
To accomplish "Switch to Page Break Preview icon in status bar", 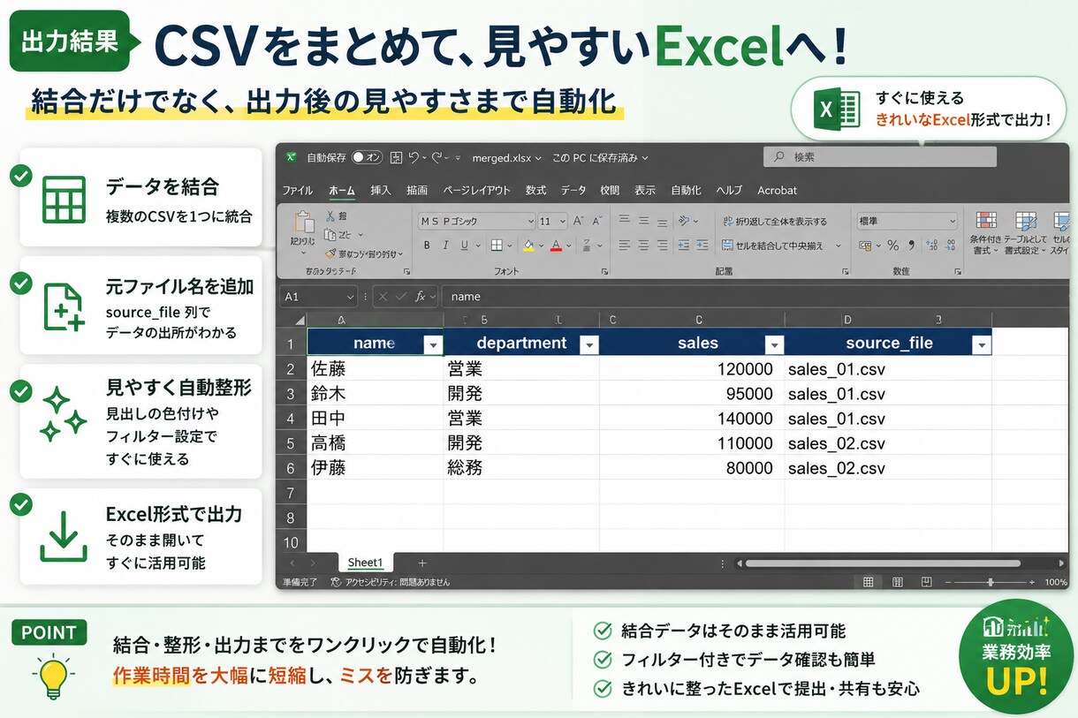I will tap(926, 582).
